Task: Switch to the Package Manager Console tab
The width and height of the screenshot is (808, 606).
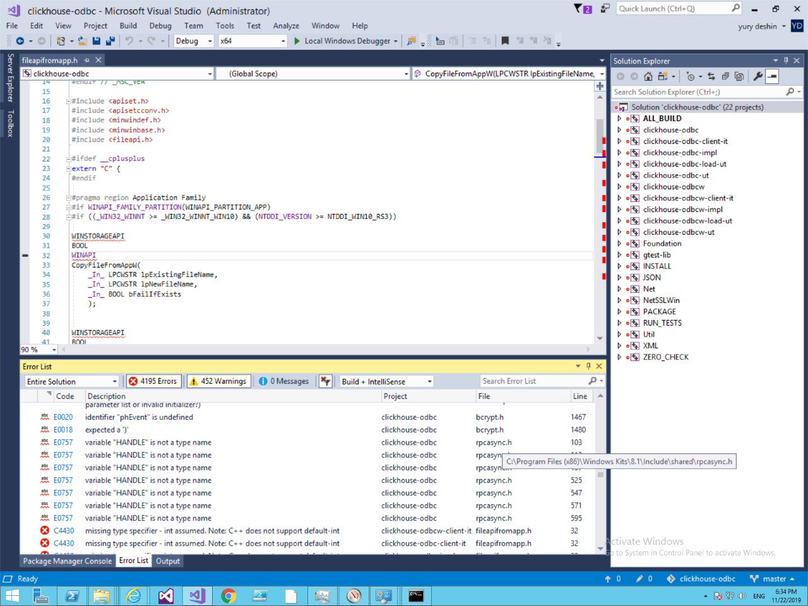Action: coord(68,561)
